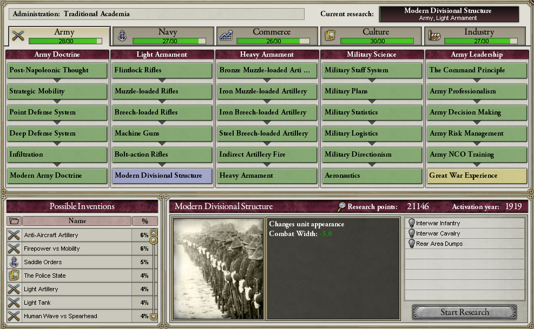Click the Start Research button
The height and width of the screenshot is (329, 534).
click(465, 312)
